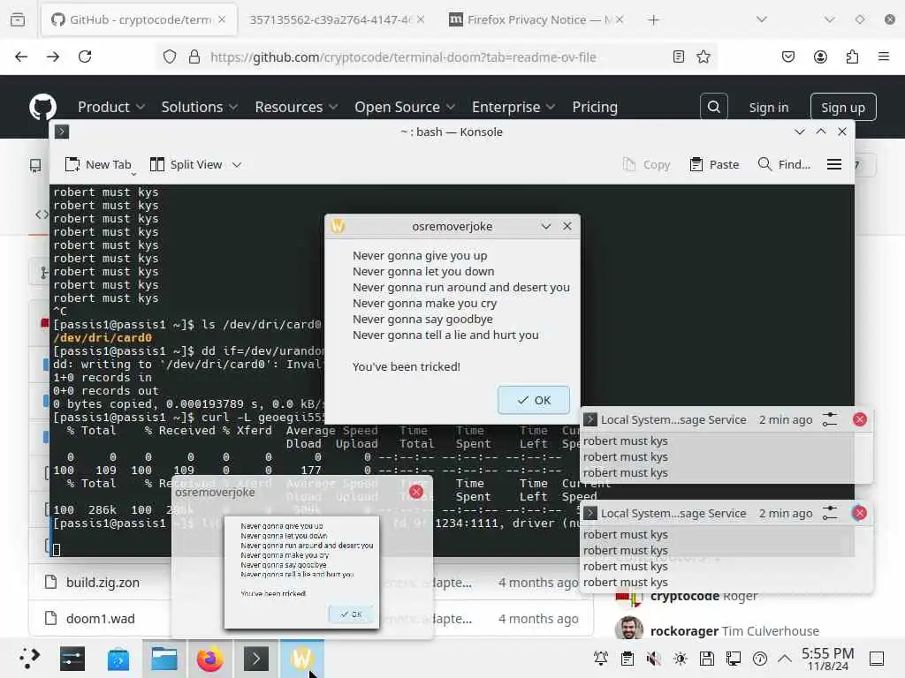Open brightness icon in system tray
This screenshot has width=905, height=678.
(681, 659)
